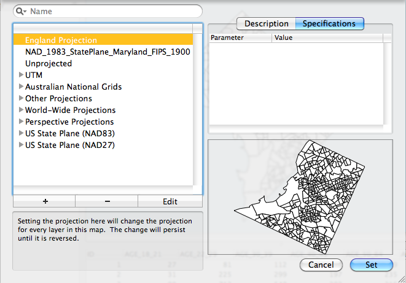This screenshot has width=406, height=283.
Task: Expand World-Wide Projections group
Action: [x=21, y=110]
